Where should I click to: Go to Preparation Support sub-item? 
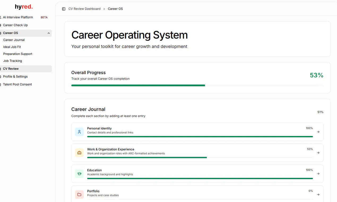click(x=18, y=54)
